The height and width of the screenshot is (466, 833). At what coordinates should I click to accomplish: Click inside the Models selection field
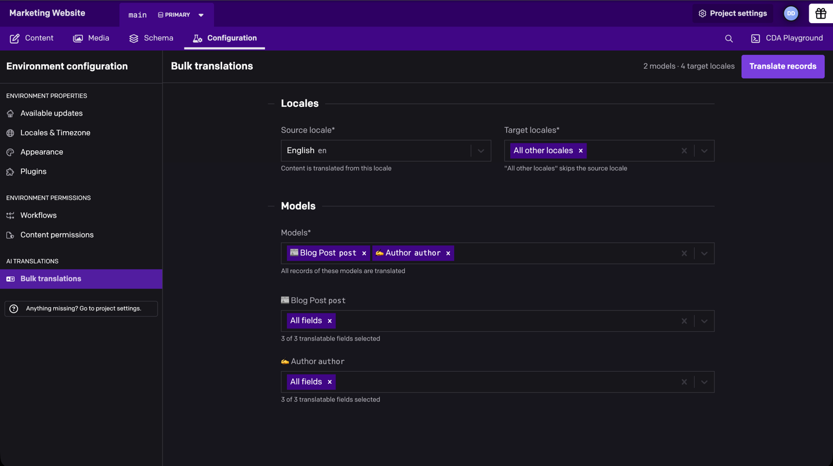[497, 253]
